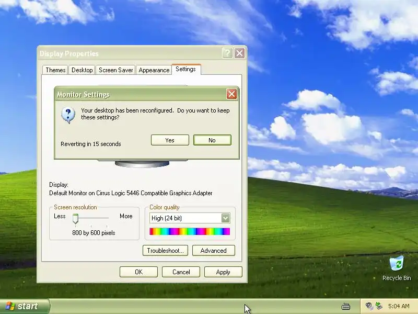Click OK in Display Properties

click(x=138, y=272)
